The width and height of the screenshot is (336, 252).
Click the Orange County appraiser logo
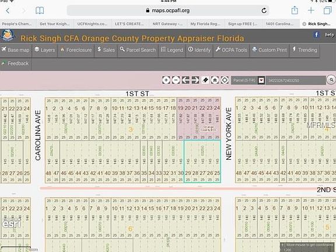pyautogui.click(x=8, y=36)
